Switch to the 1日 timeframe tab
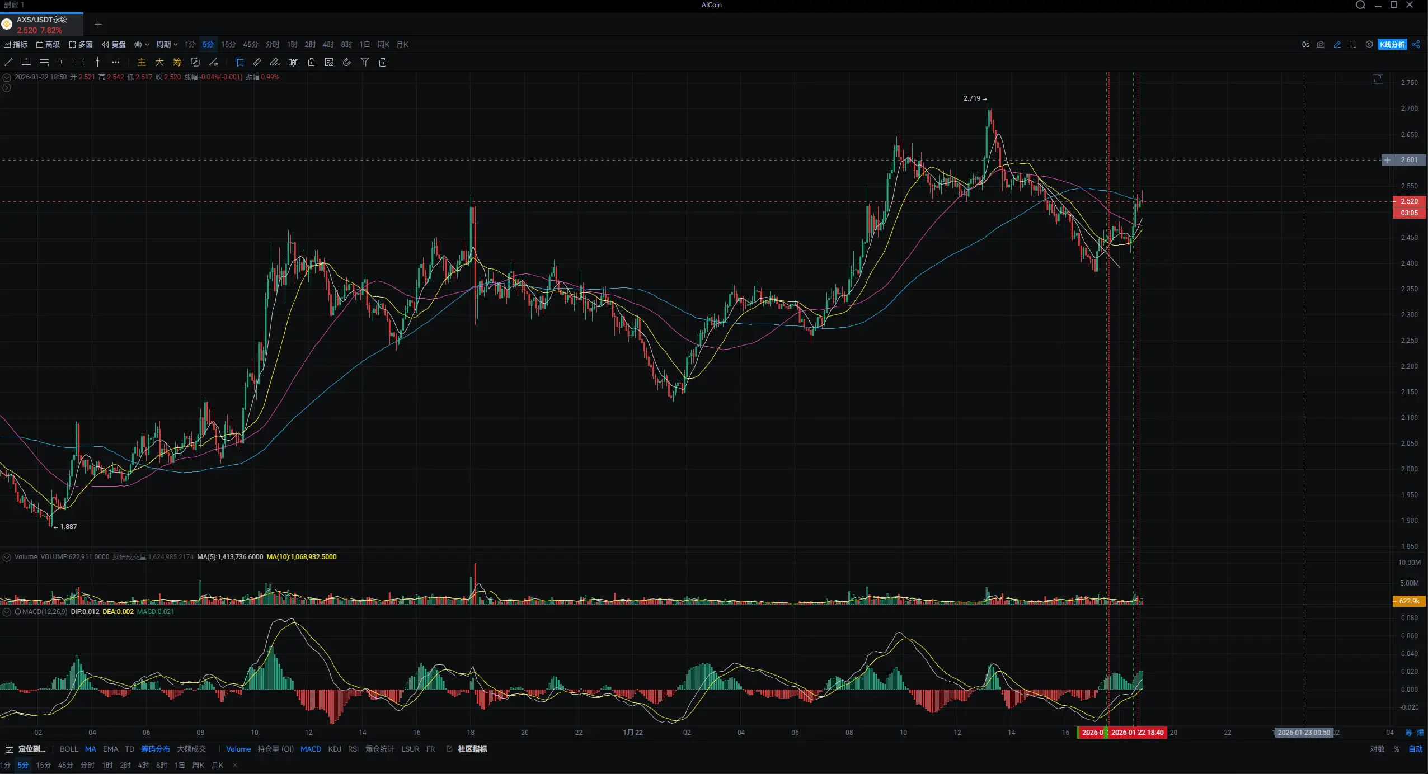The height and width of the screenshot is (774, 1428). (x=364, y=44)
